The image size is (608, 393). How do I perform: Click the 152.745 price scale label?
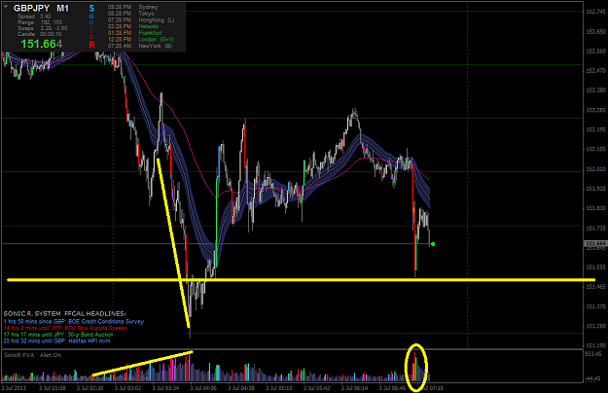595,12
